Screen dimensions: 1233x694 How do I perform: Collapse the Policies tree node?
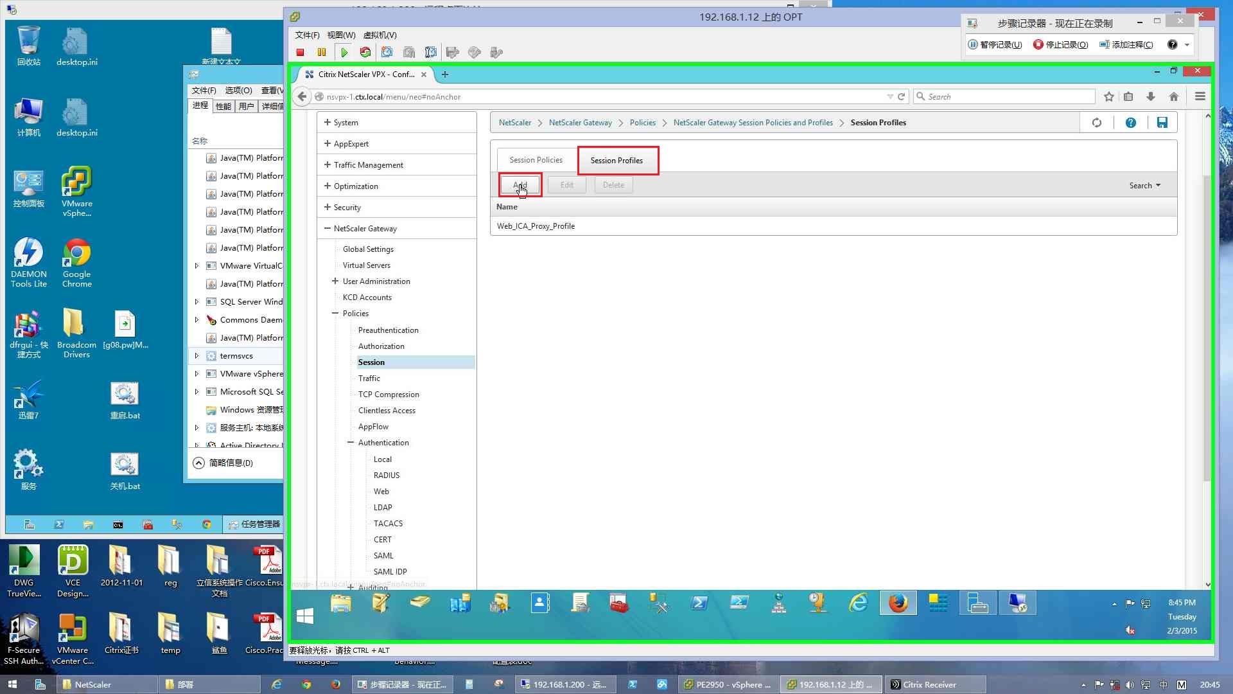pyautogui.click(x=335, y=313)
